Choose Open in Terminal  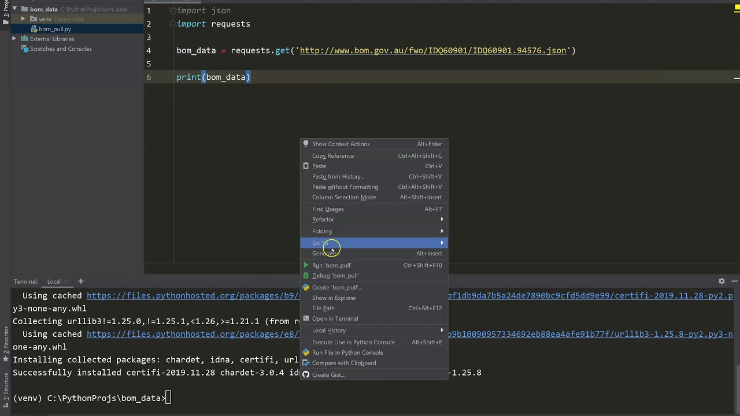(x=373, y=318)
